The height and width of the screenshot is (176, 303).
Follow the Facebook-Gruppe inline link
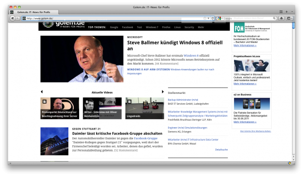pos(146,138)
